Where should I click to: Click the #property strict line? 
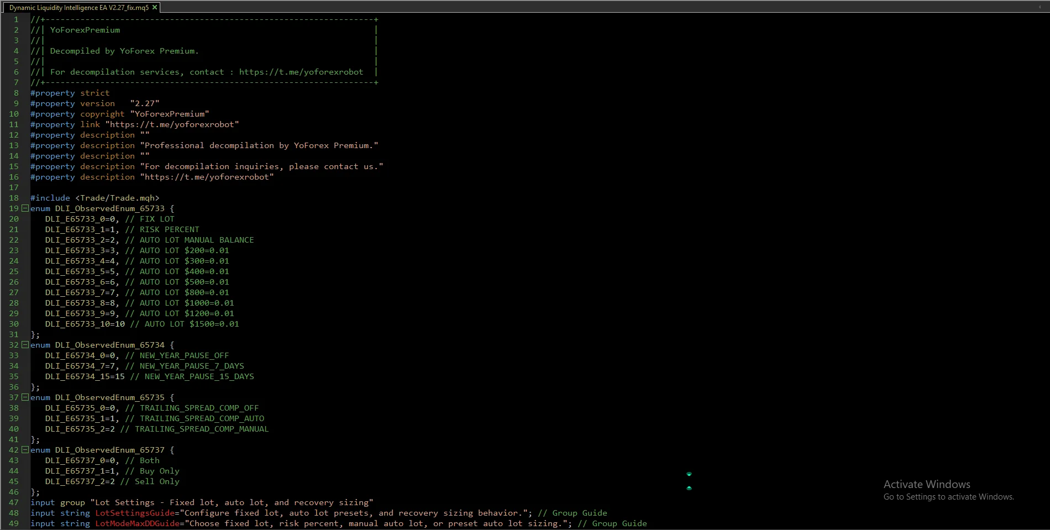pos(70,93)
